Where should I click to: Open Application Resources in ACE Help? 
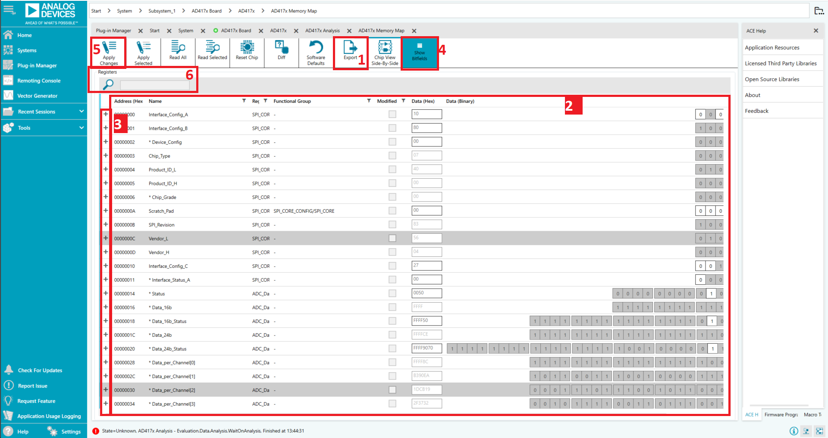[x=772, y=47]
